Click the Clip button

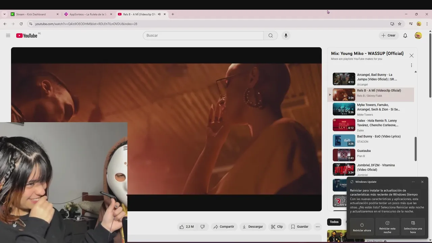tap(277, 227)
